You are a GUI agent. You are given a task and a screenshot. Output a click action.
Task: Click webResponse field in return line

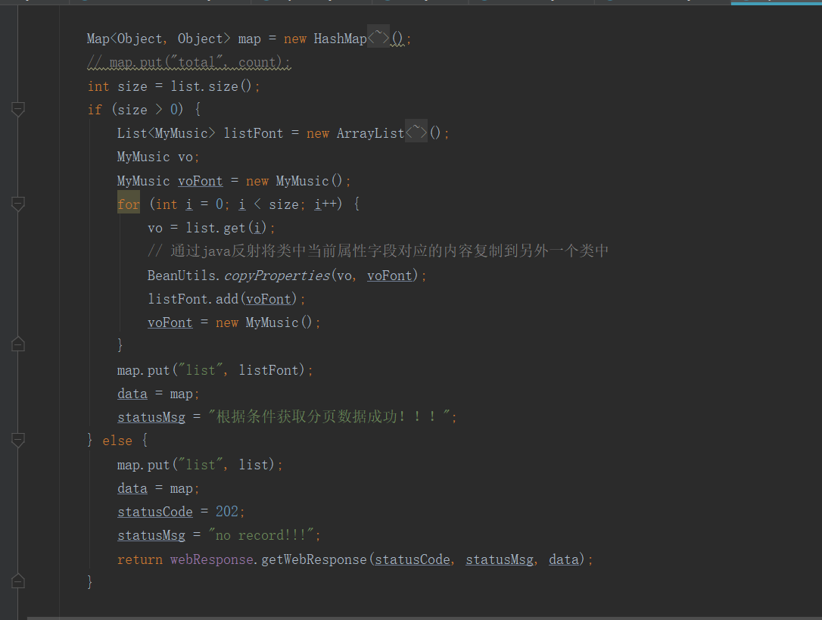[212, 559]
